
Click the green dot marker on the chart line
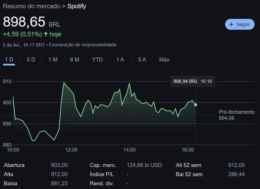click(x=196, y=105)
